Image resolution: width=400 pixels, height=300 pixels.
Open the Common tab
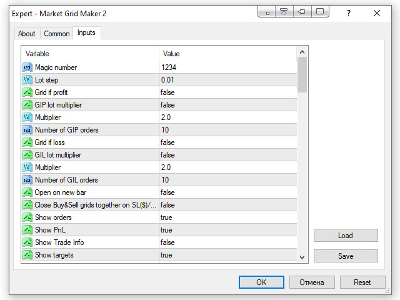57,34
